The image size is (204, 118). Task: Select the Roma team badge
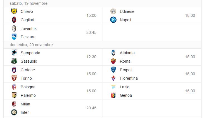[113, 61]
